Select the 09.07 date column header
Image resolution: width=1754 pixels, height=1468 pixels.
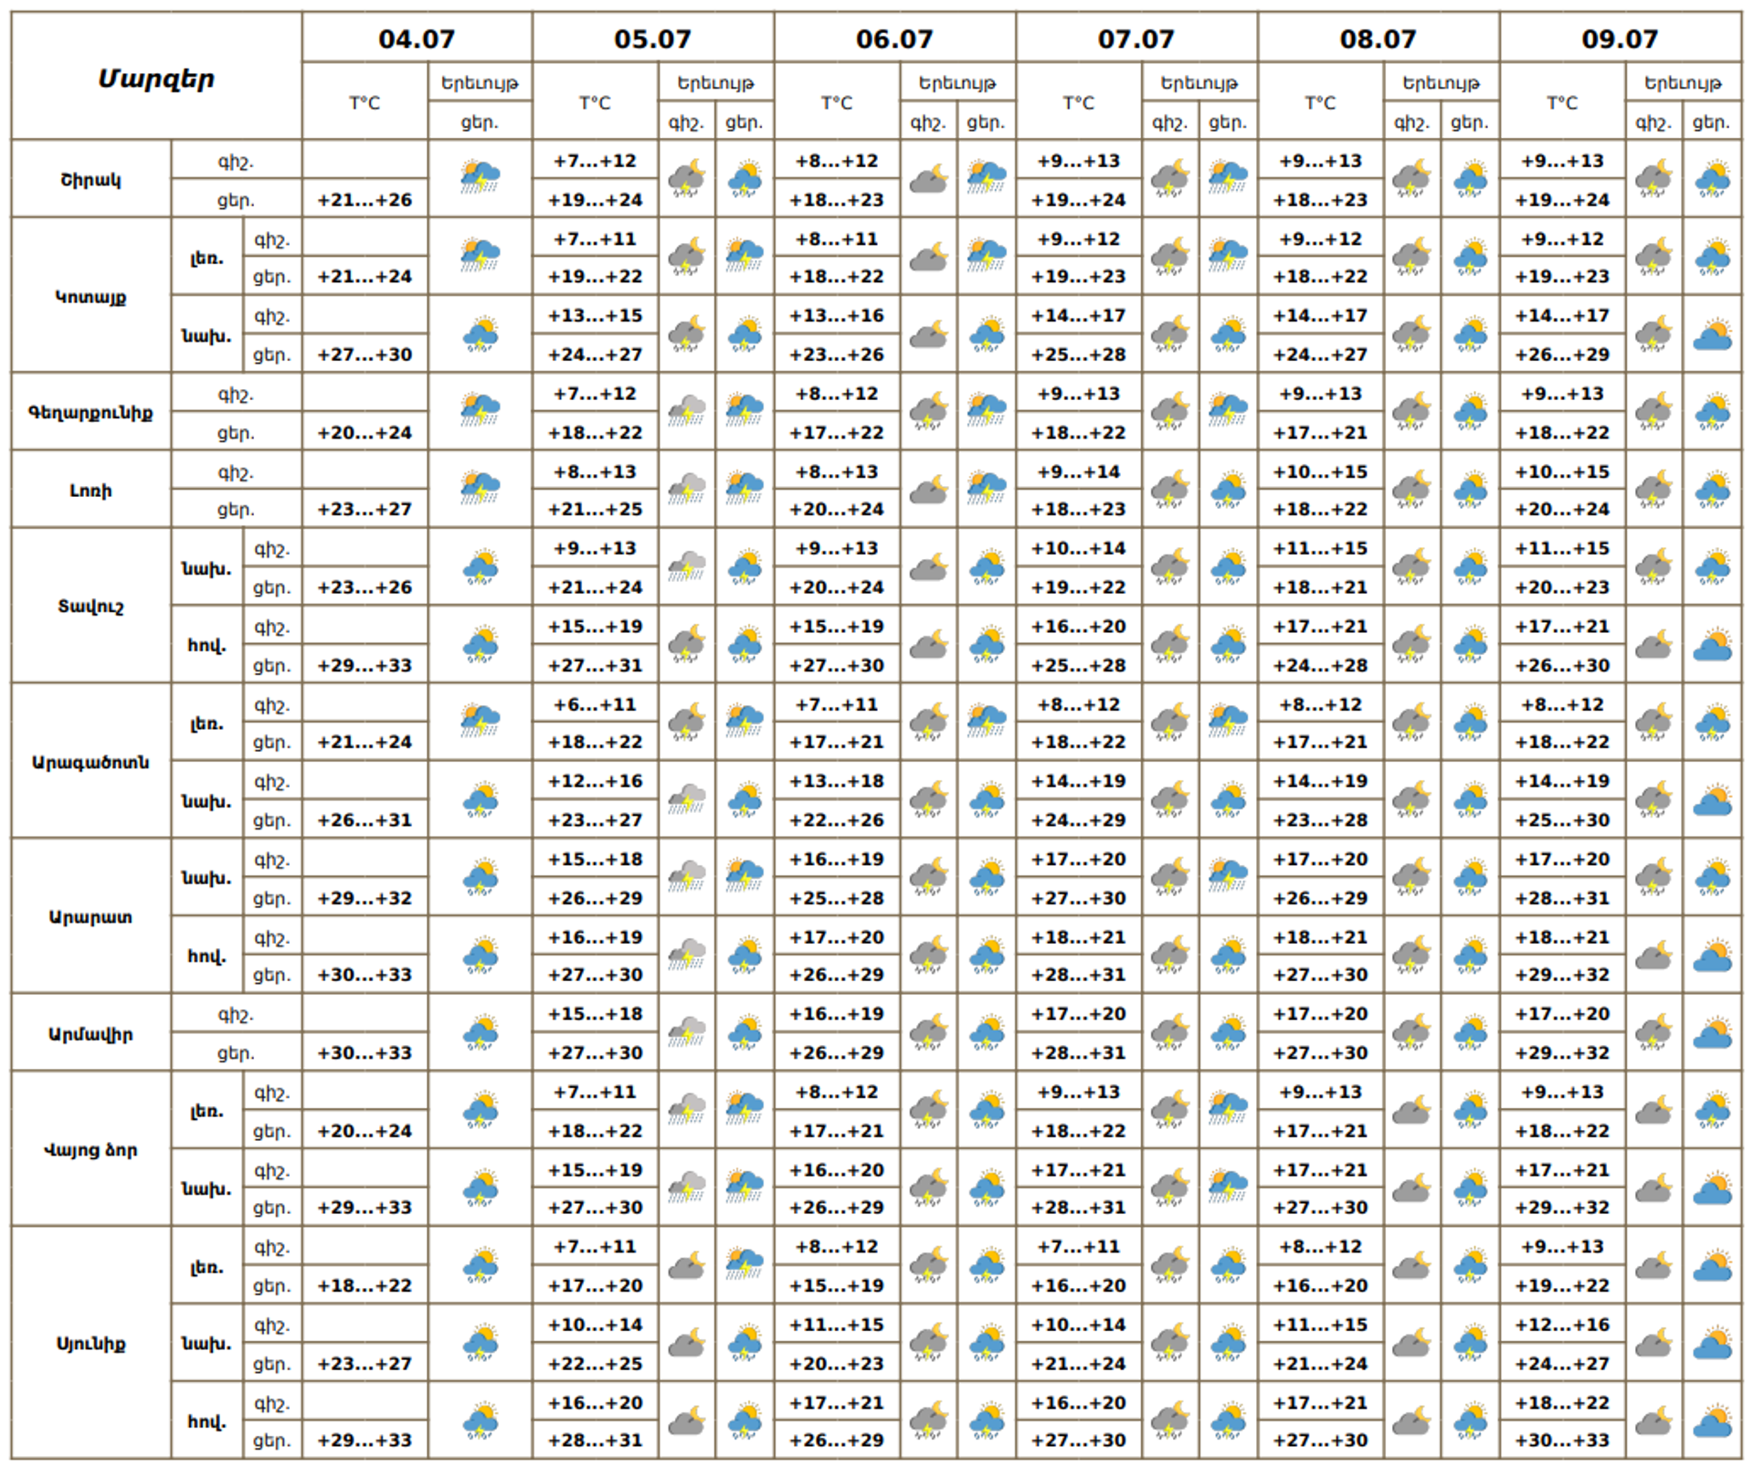pos(1620,38)
